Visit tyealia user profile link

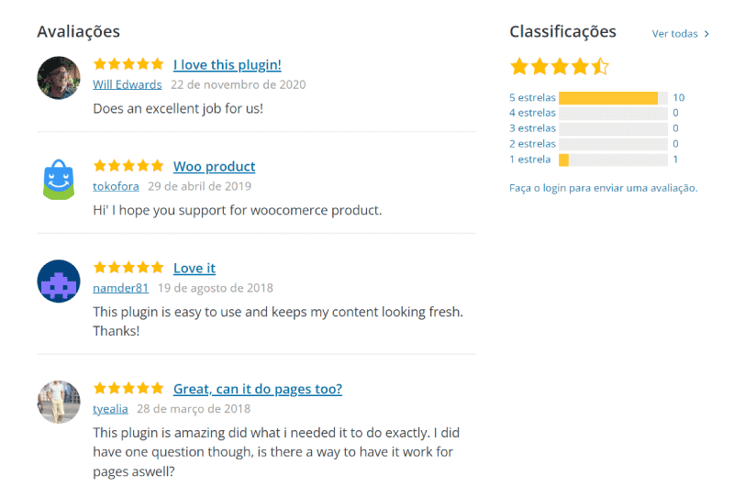[x=110, y=409]
